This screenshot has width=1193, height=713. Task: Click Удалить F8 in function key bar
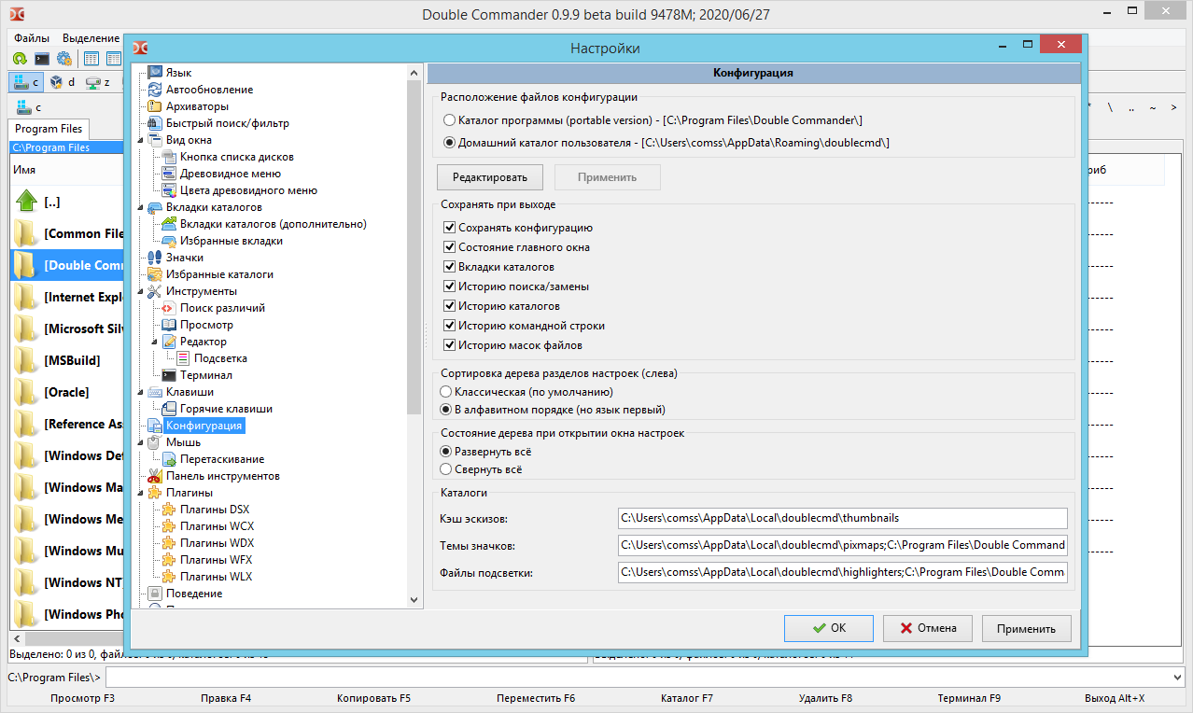point(826,698)
